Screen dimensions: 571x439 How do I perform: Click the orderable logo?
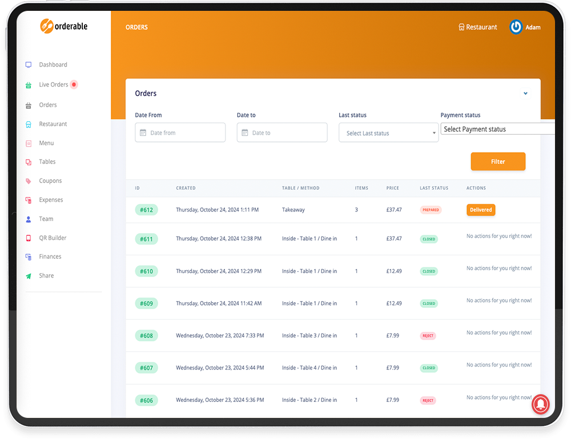[63, 26]
